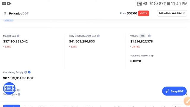Tap the muted sound status icon
The width and height of the screenshot is (190, 107).
pyautogui.click(x=145, y=4)
